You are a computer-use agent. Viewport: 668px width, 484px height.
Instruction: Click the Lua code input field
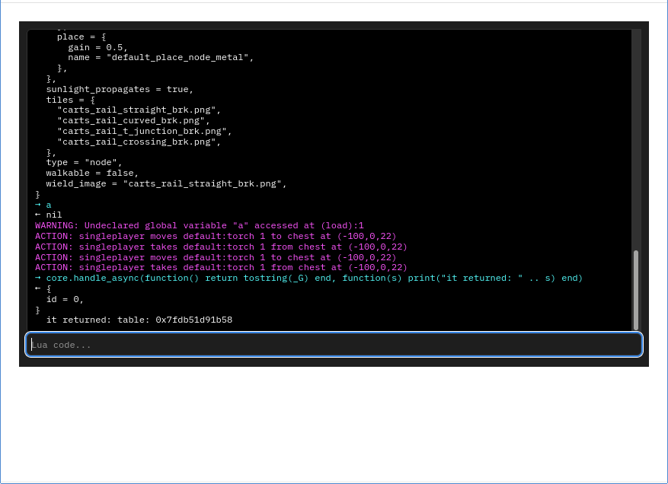tap(334, 345)
